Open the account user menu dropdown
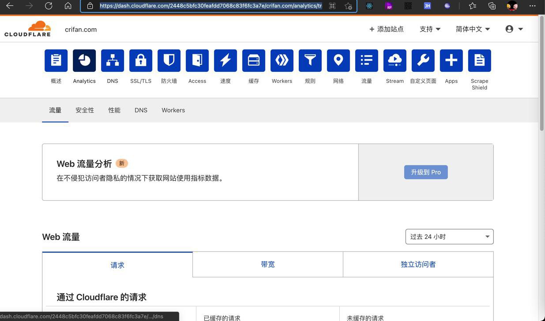This screenshot has height=321, width=545. coord(514,29)
